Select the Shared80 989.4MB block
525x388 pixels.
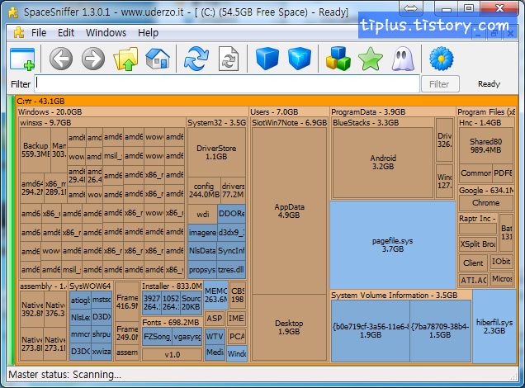(x=486, y=145)
